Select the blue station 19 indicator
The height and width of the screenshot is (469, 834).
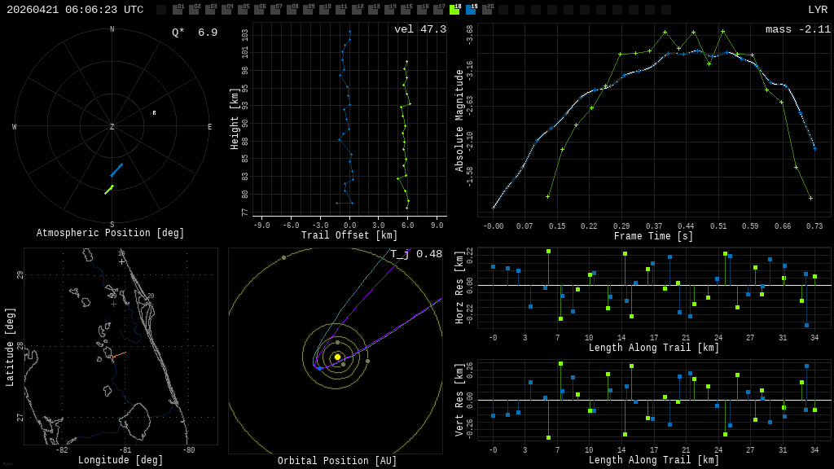[471, 9]
